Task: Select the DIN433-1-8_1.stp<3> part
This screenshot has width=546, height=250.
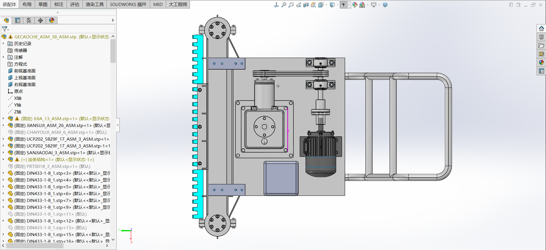Action: click(x=43, y=173)
